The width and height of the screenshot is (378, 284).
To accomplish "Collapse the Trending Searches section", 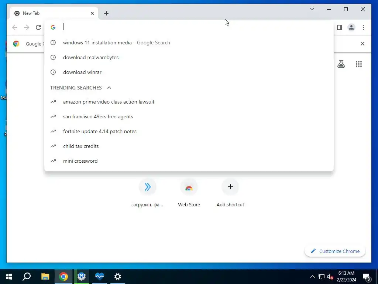I will point(109,88).
